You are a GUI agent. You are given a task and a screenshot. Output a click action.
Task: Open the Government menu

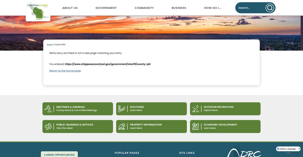(106, 8)
